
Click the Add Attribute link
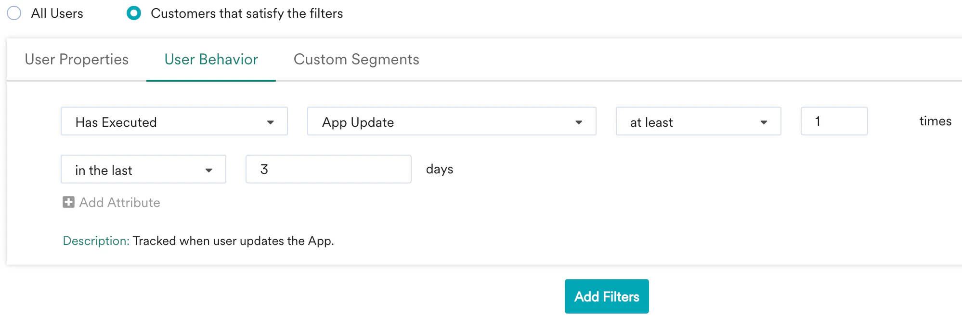tap(119, 202)
